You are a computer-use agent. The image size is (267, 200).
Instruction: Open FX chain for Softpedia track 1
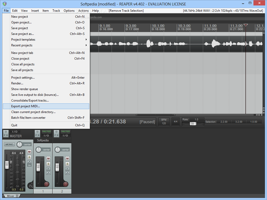tap(37, 135)
